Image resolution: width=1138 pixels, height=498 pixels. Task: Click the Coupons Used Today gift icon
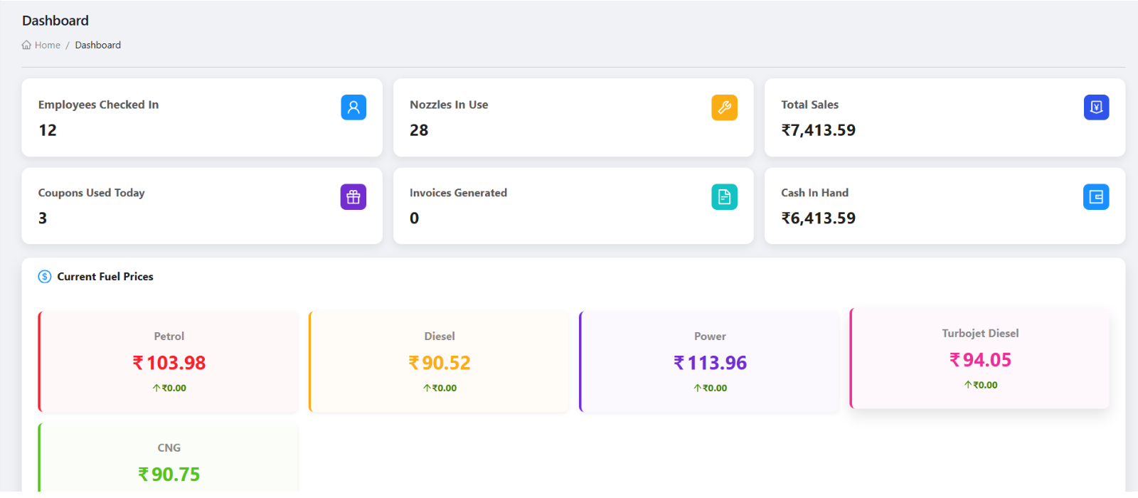point(353,197)
